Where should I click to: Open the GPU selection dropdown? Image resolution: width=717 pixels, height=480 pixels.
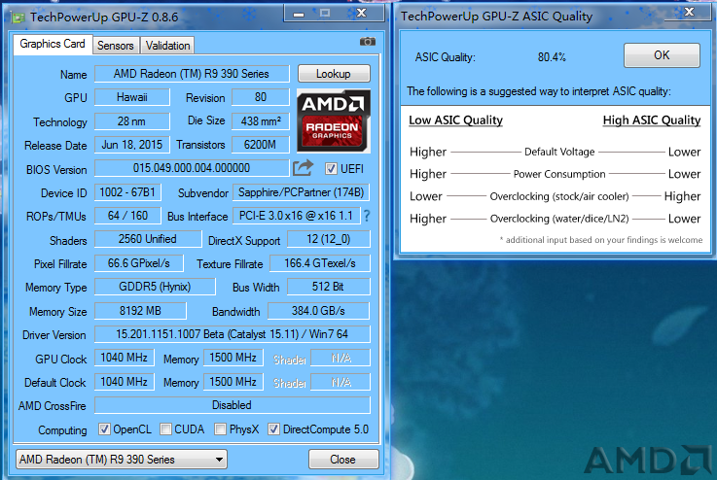click(122, 459)
